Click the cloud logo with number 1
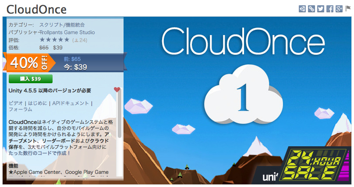354x187 pixels. [x=244, y=94]
